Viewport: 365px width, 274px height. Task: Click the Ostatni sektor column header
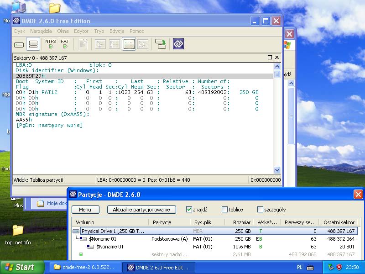pyautogui.click(x=339, y=222)
